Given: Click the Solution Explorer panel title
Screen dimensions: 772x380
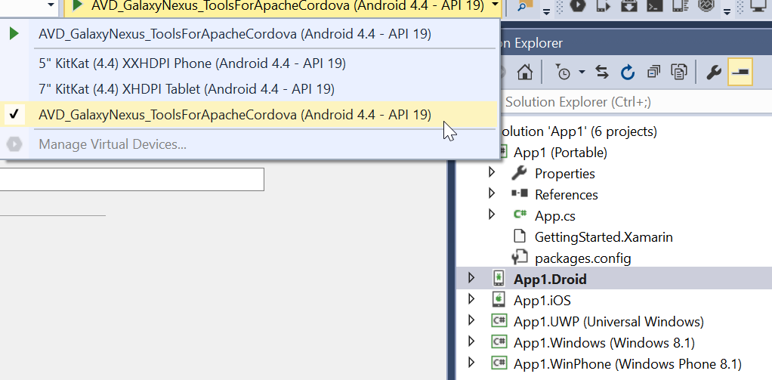Looking at the screenshot, I should tap(530, 43).
